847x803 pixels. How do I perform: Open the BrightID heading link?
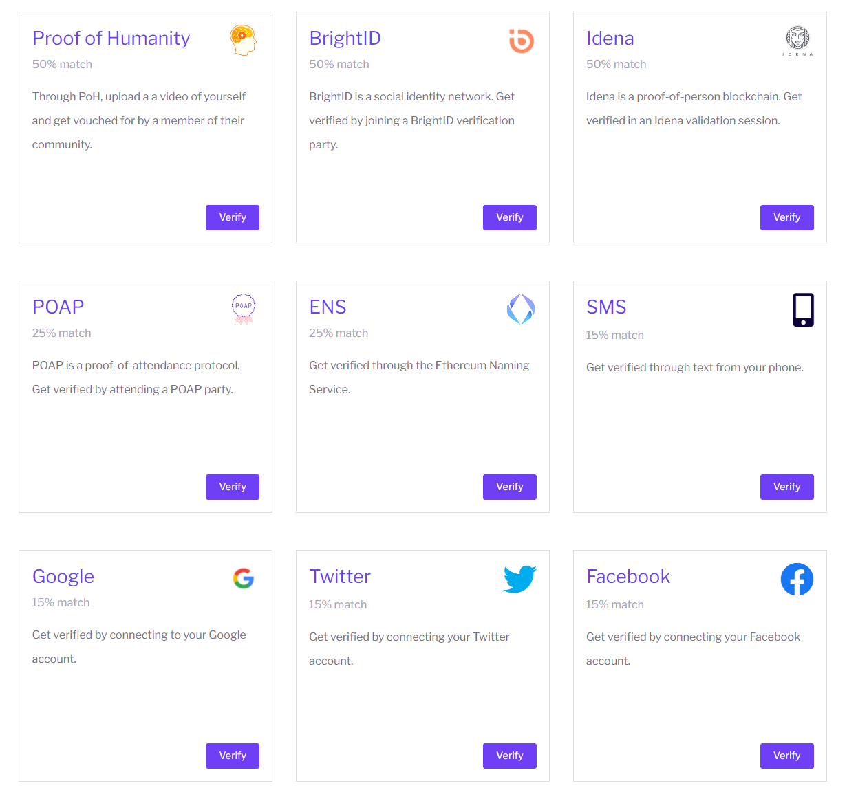click(345, 38)
